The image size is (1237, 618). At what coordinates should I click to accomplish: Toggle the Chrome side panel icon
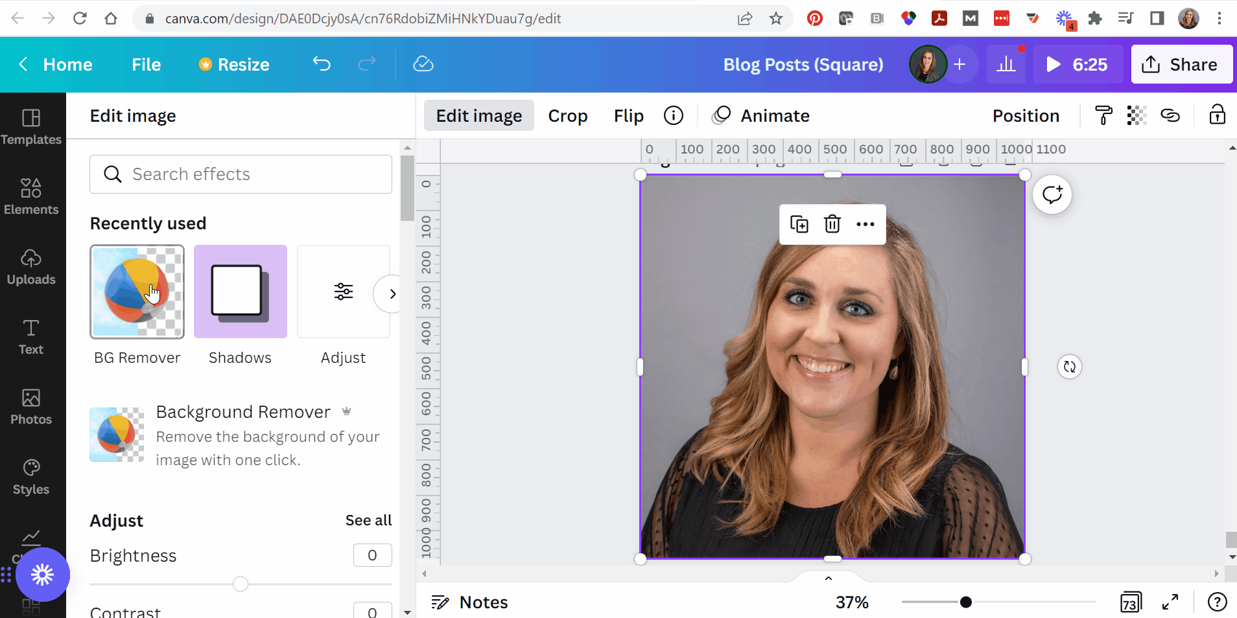(1157, 18)
